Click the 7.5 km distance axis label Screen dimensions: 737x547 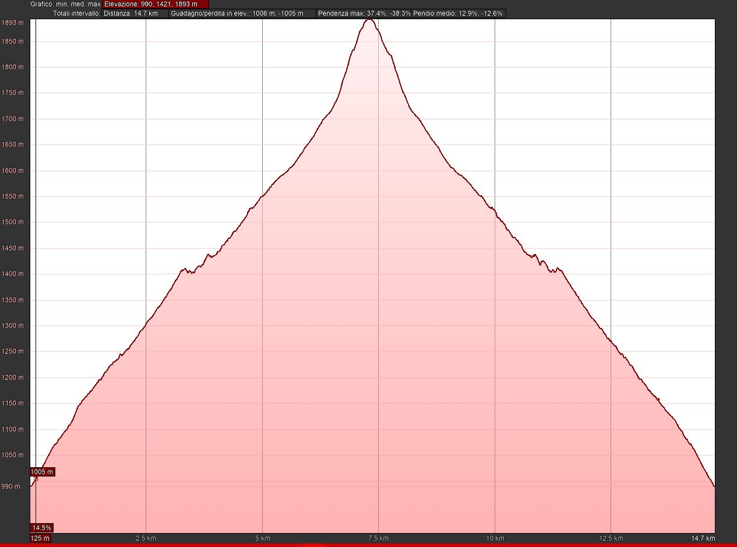[x=378, y=538]
